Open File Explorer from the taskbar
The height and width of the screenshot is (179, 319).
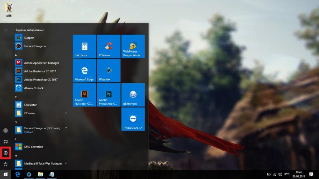40,174
